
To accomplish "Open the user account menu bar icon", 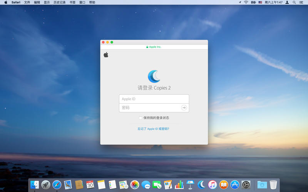I will [x=287, y=2].
